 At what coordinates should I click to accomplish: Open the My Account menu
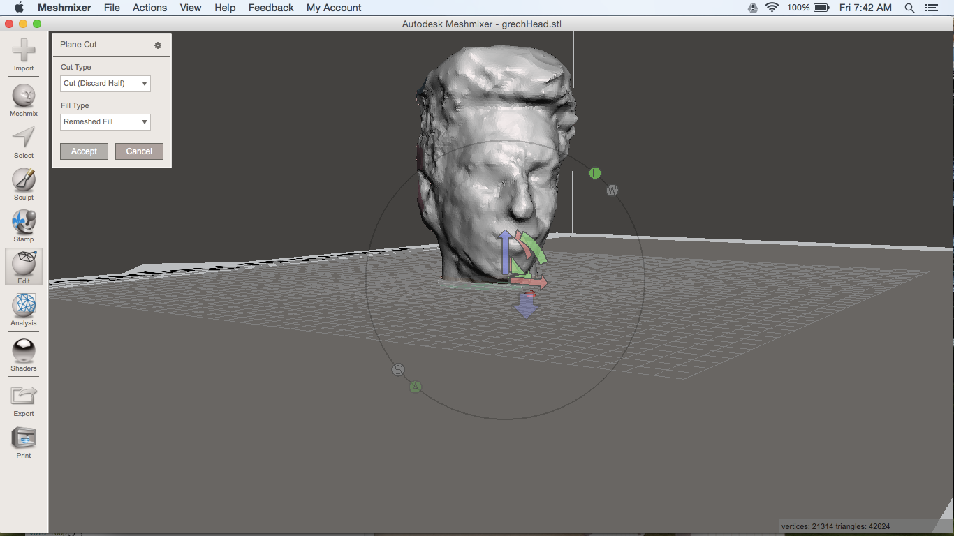coord(334,8)
